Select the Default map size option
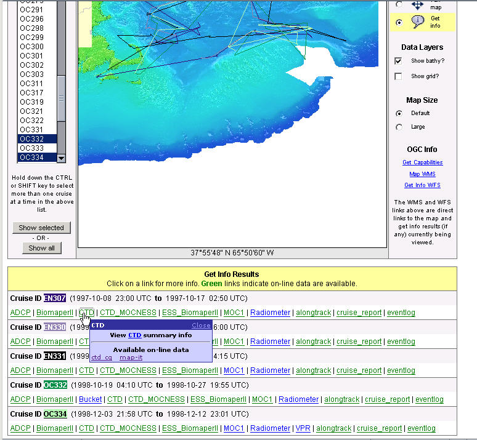This screenshot has width=477, height=440. point(399,113)
